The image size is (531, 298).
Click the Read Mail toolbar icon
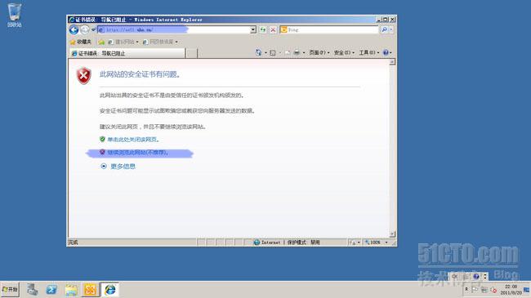pyautogui.click(x=288, y=52)
